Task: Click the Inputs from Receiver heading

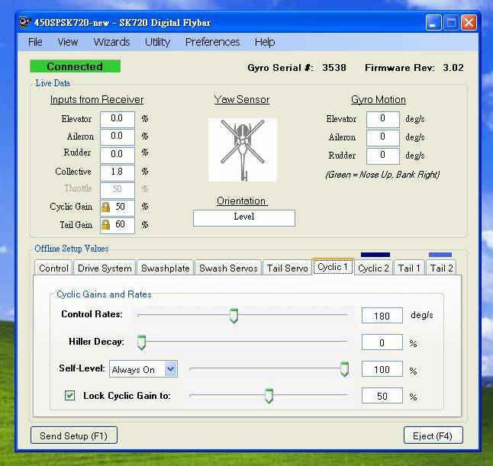Action: coord(97,100)
